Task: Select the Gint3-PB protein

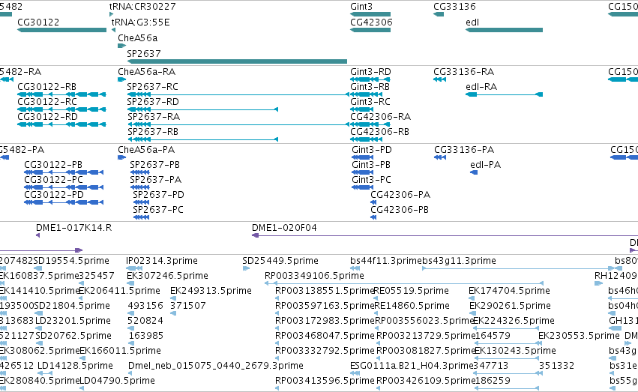Action: [x=363, y=172]
